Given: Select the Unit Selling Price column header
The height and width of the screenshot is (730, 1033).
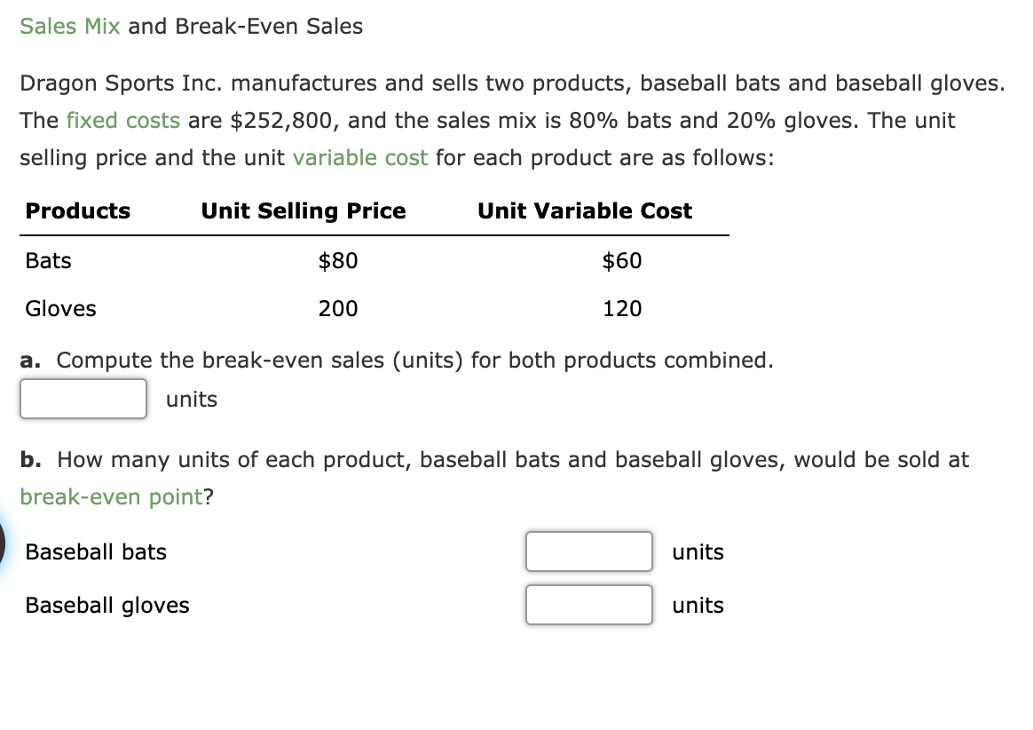Looking at the screenshot, I should 304,211.
